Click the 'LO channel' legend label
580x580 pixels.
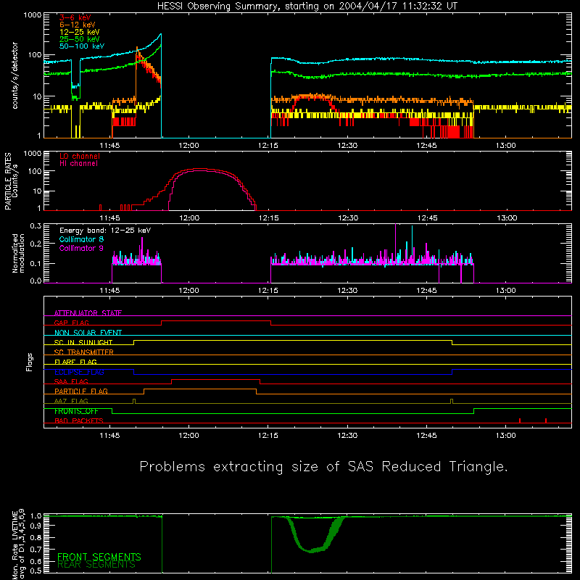click(x=79, y=156)
